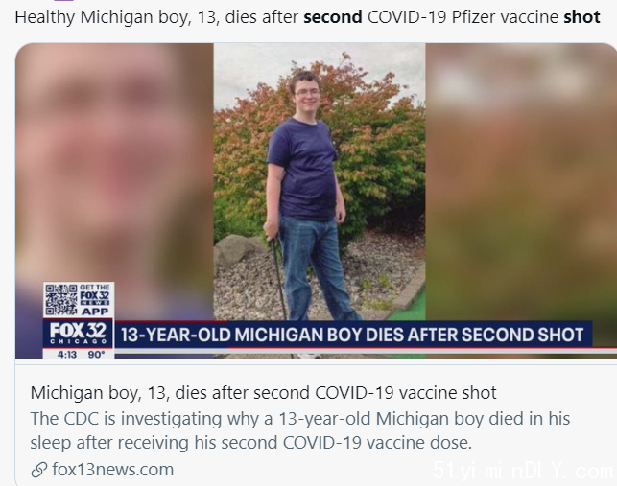Select the bold word shot in the post
The height and width of the screenshot is (486, 617).
(x=581, y=17)
